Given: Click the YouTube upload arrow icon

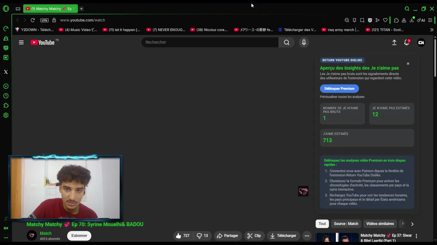Looking at the screenshot, I should coord(394,42).
